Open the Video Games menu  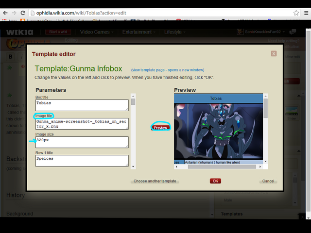pos(97,32)
